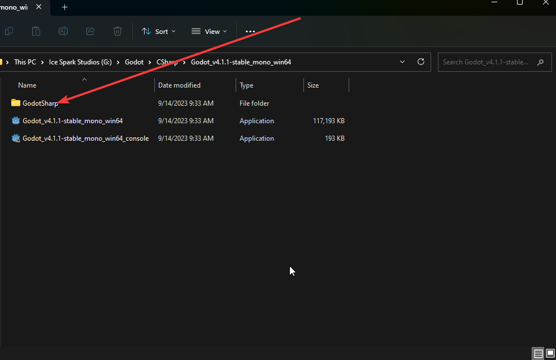556x360 pixels.
Task: Click Ice Spark Studios (G:) breadcrumb
Action: 80,62
